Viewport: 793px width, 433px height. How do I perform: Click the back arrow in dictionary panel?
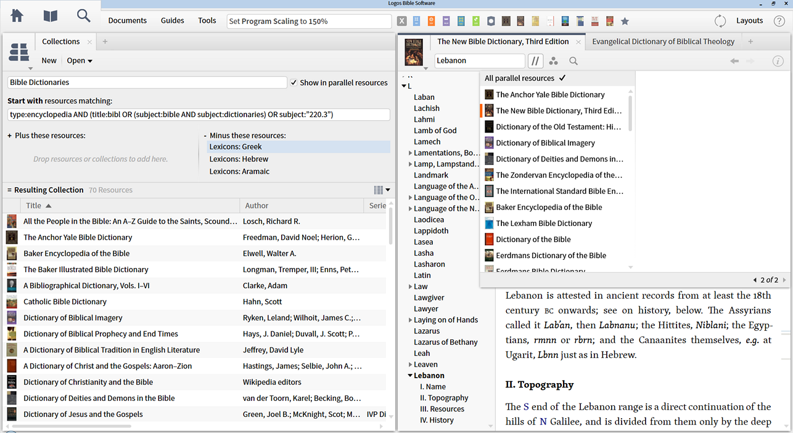(x=734, y=61)
